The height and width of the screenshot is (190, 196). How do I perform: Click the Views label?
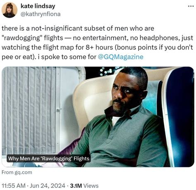click(x=91, y=185)
